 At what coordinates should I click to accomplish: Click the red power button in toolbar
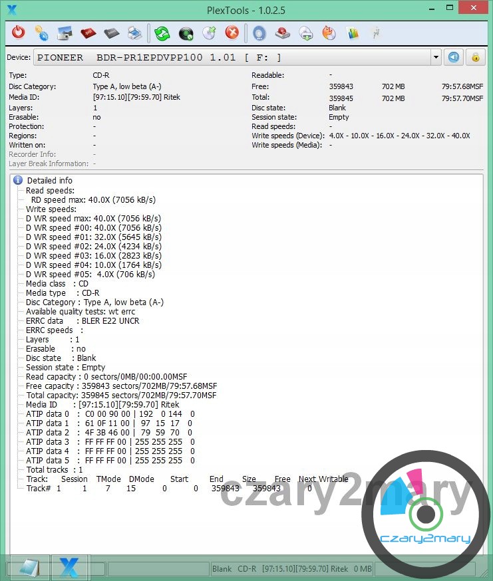[19, 33]
